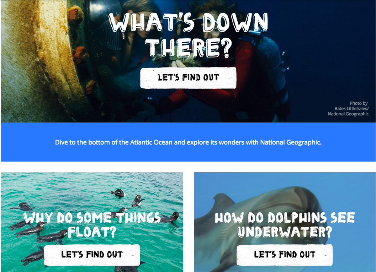Open 'How Do Dolphins See Underwater?' title
376x272 pixels.
pyautogui.click(x=285, y=224)
